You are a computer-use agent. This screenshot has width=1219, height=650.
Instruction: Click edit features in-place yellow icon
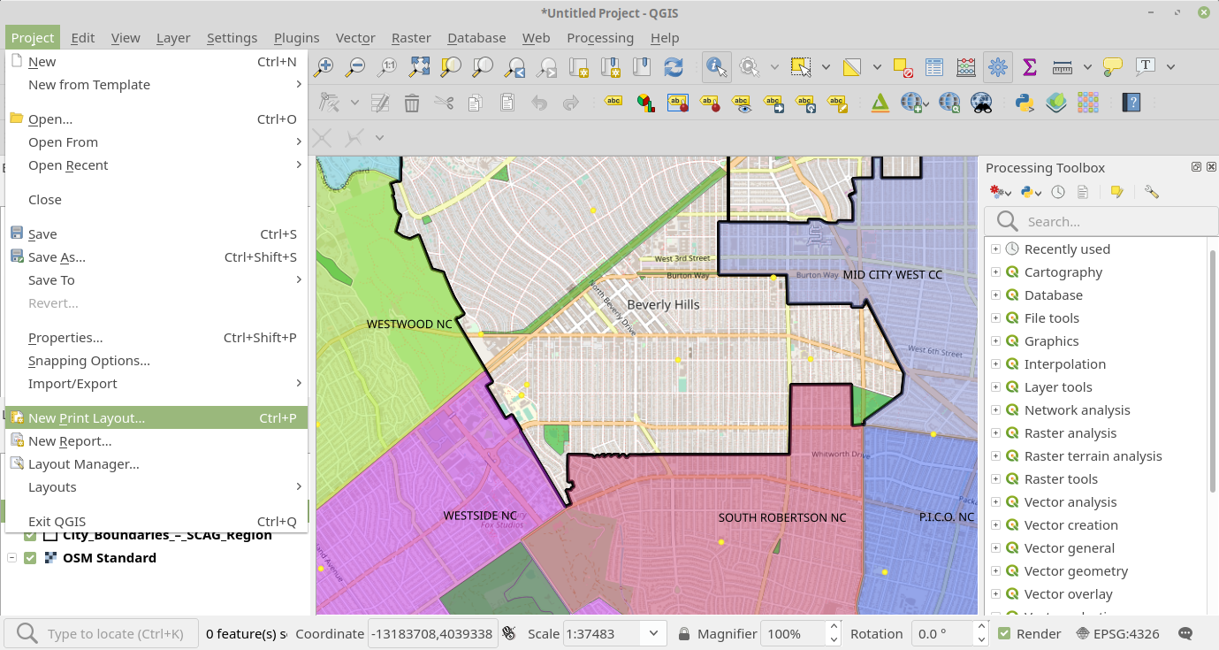pos(1116,192)
